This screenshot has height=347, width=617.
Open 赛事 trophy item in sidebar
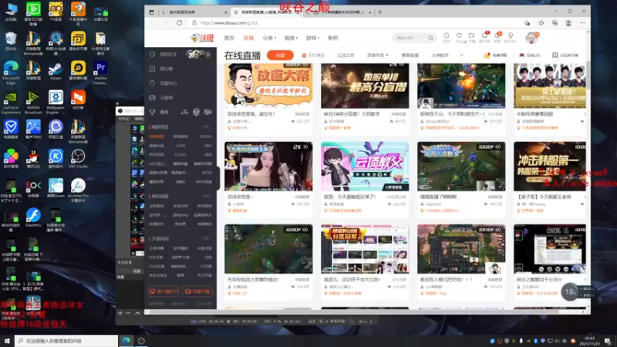point(160,112)
